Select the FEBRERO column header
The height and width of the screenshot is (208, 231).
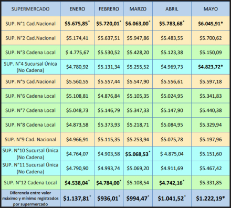coord(109,9)
